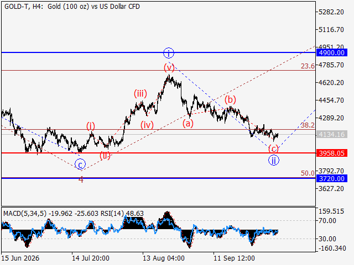Select the blue circled ii wave label
Viewport: 354px width, 265px height.
tap(274, 161)
